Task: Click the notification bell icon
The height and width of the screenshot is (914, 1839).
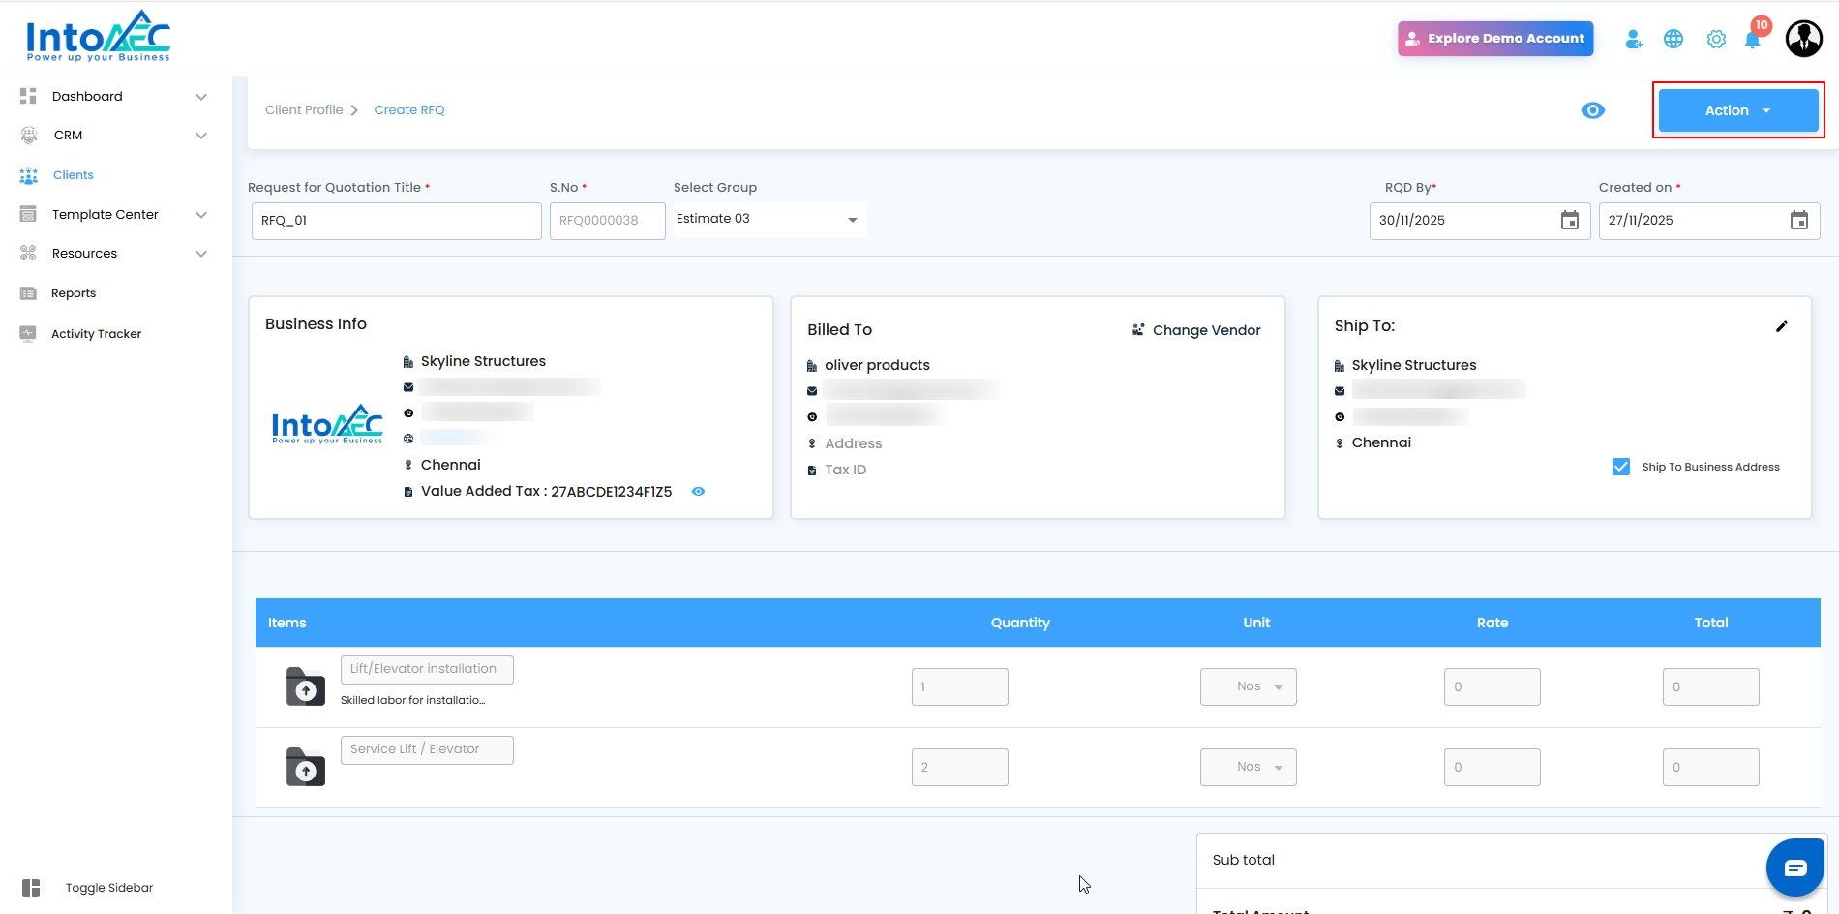Action: click(1752, 40)
